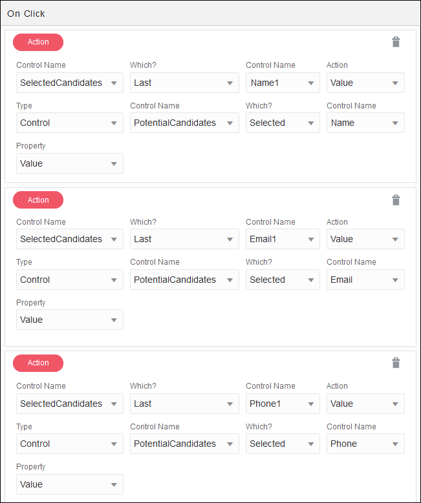Open the first action's Which? Last dropdown

pyautogui.click(x=184, y=83)
